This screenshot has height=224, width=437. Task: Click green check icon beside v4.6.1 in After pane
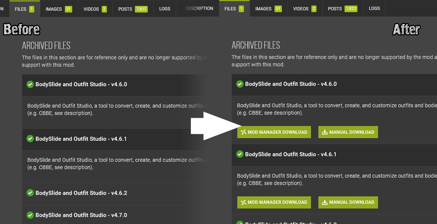(240, 154)
